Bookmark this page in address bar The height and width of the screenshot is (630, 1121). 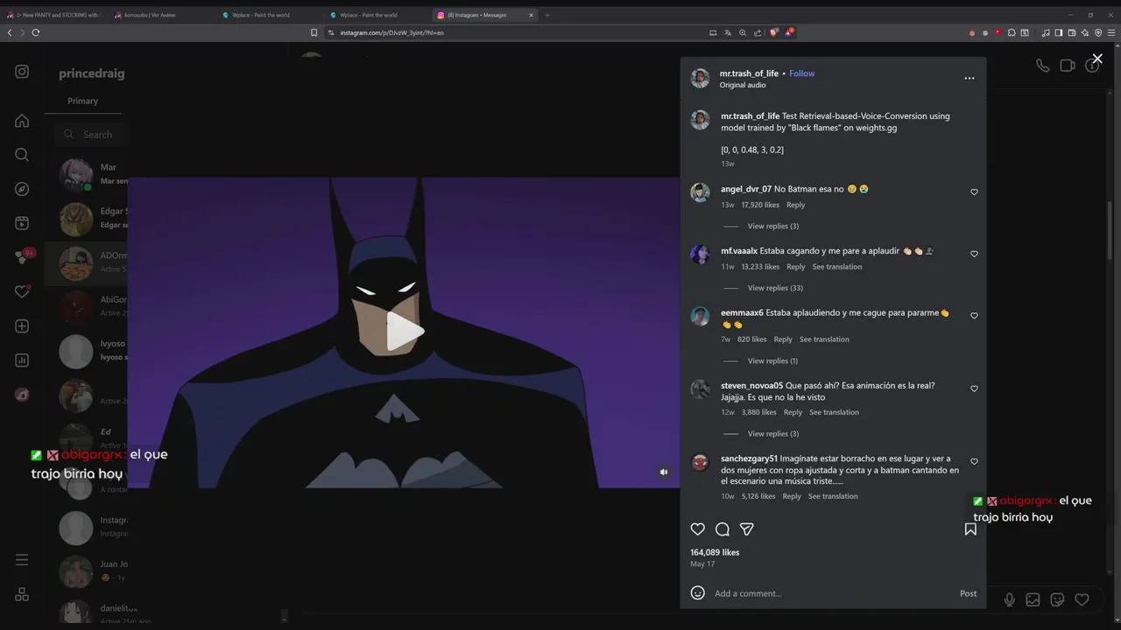(x=314, y=32)
